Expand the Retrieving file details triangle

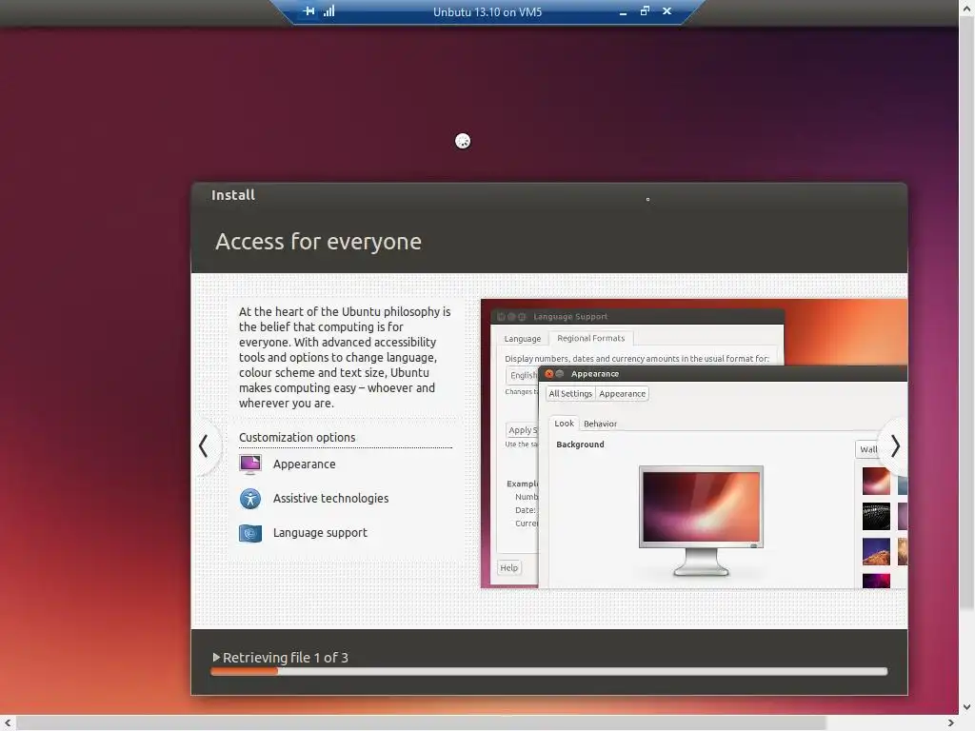point(216,657)
